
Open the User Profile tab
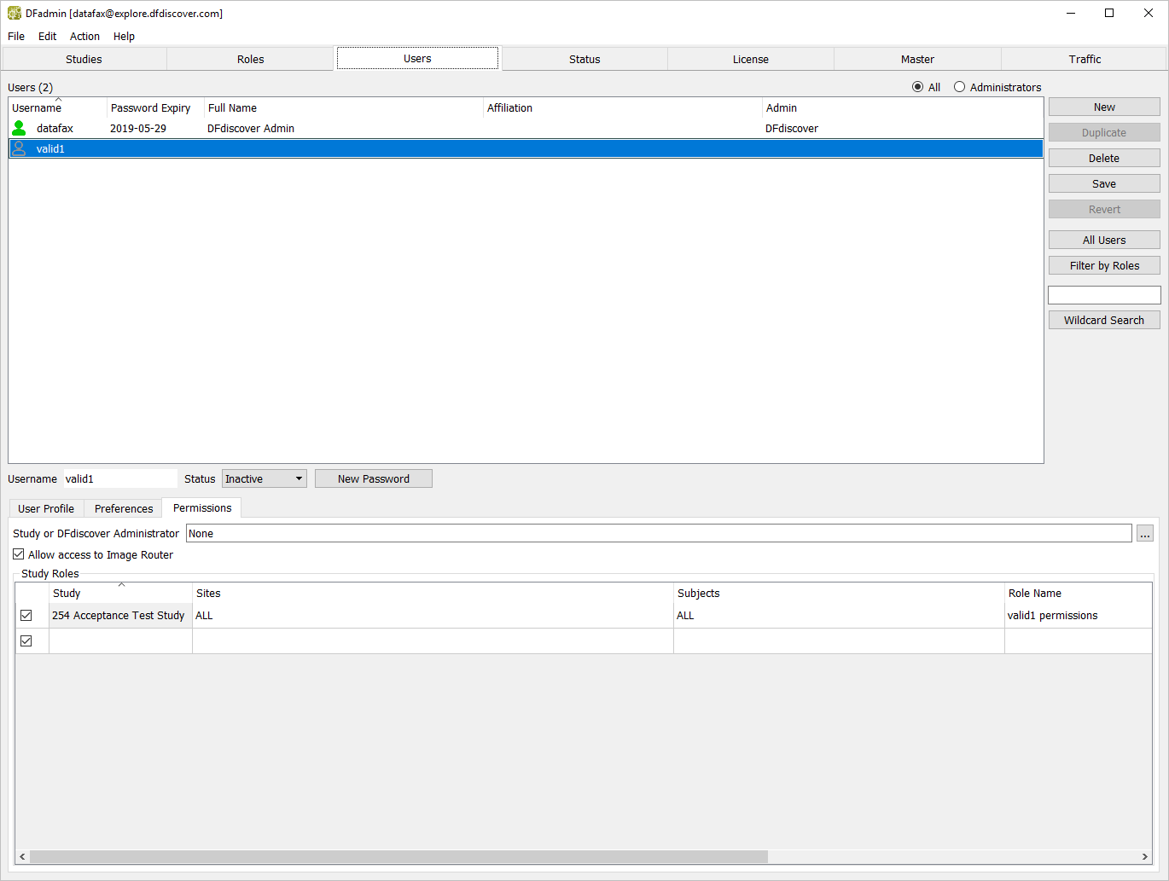coord(46,509)
